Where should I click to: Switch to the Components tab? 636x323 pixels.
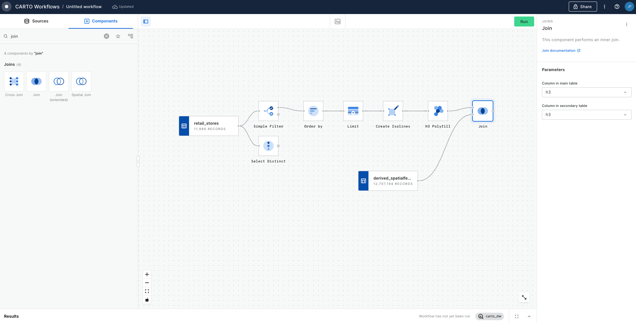pos(101,21)
